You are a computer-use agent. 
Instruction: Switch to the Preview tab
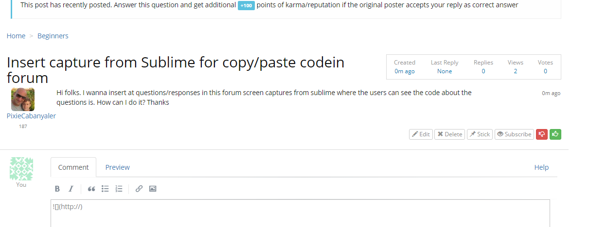pyautogui.click(x=118, y=167)
